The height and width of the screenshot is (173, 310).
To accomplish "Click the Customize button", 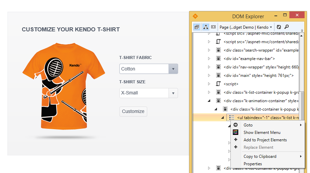I will pos(133,112).
